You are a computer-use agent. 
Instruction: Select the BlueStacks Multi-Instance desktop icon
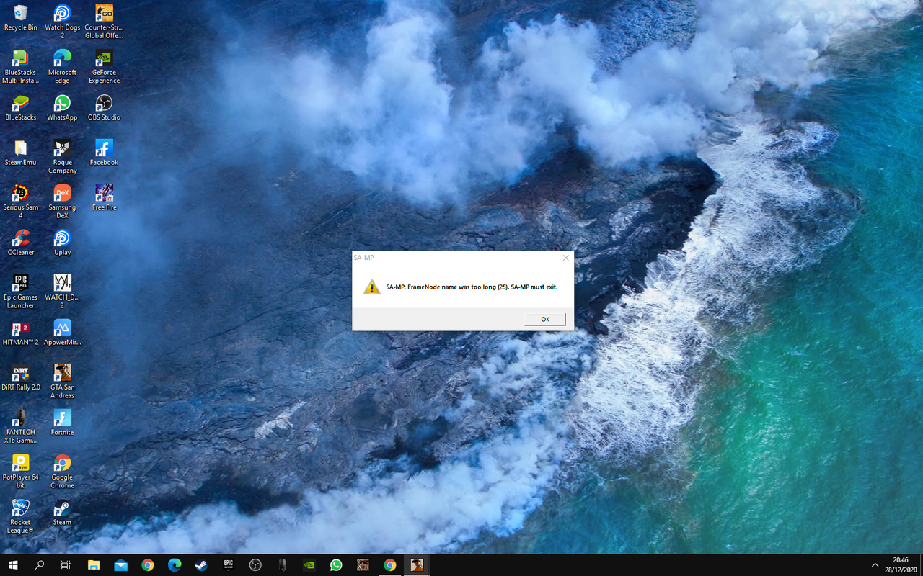21,67
